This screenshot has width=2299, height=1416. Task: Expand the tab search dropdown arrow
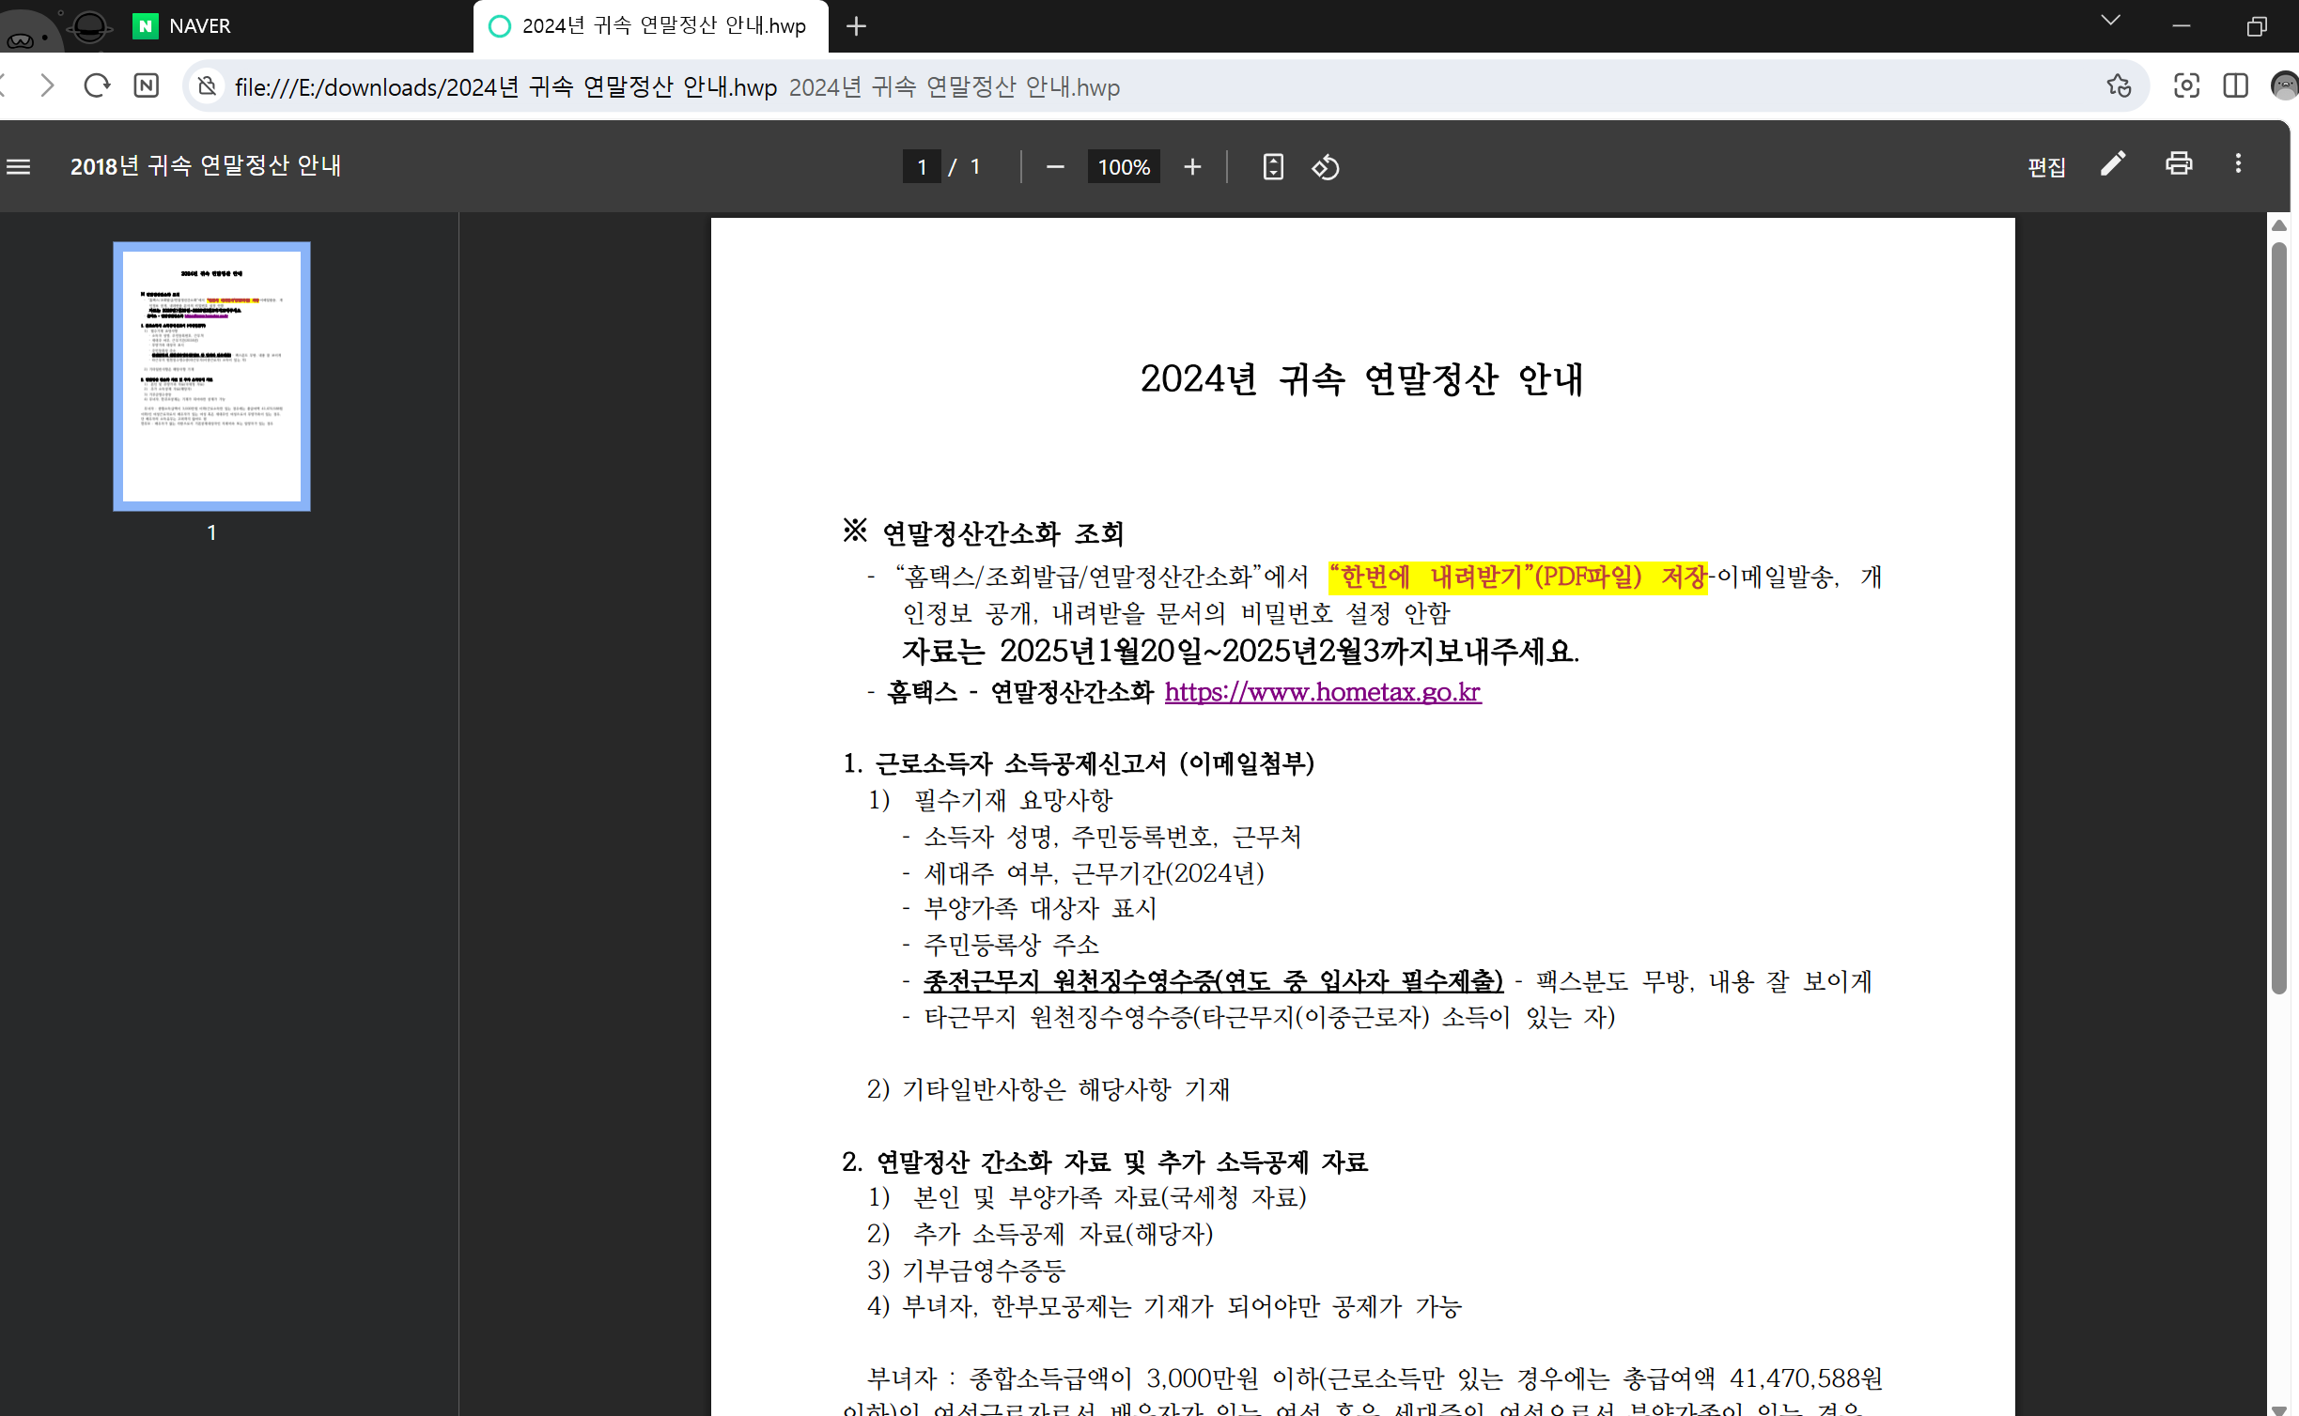[x=2110, y=21]
